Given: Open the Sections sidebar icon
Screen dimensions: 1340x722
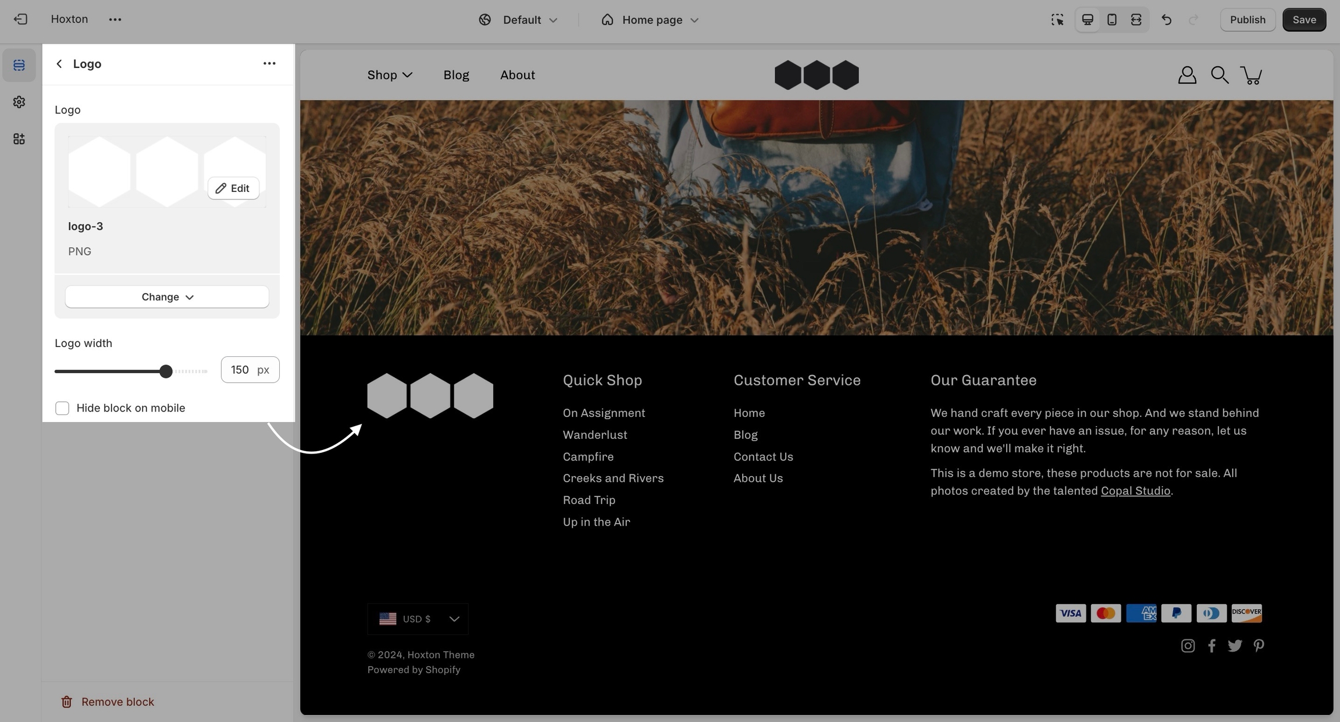Looking at the screenshot, I should [x=19, y=65].
